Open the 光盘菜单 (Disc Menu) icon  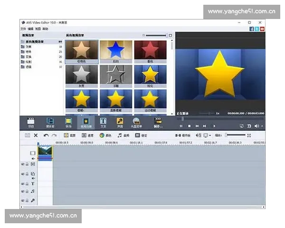(x=136, y=122)
